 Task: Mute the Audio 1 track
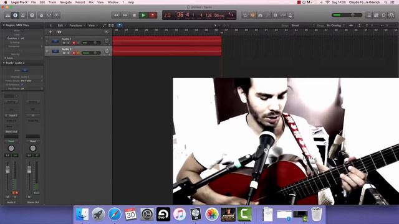pyautogui.click(x=64, y=43)
